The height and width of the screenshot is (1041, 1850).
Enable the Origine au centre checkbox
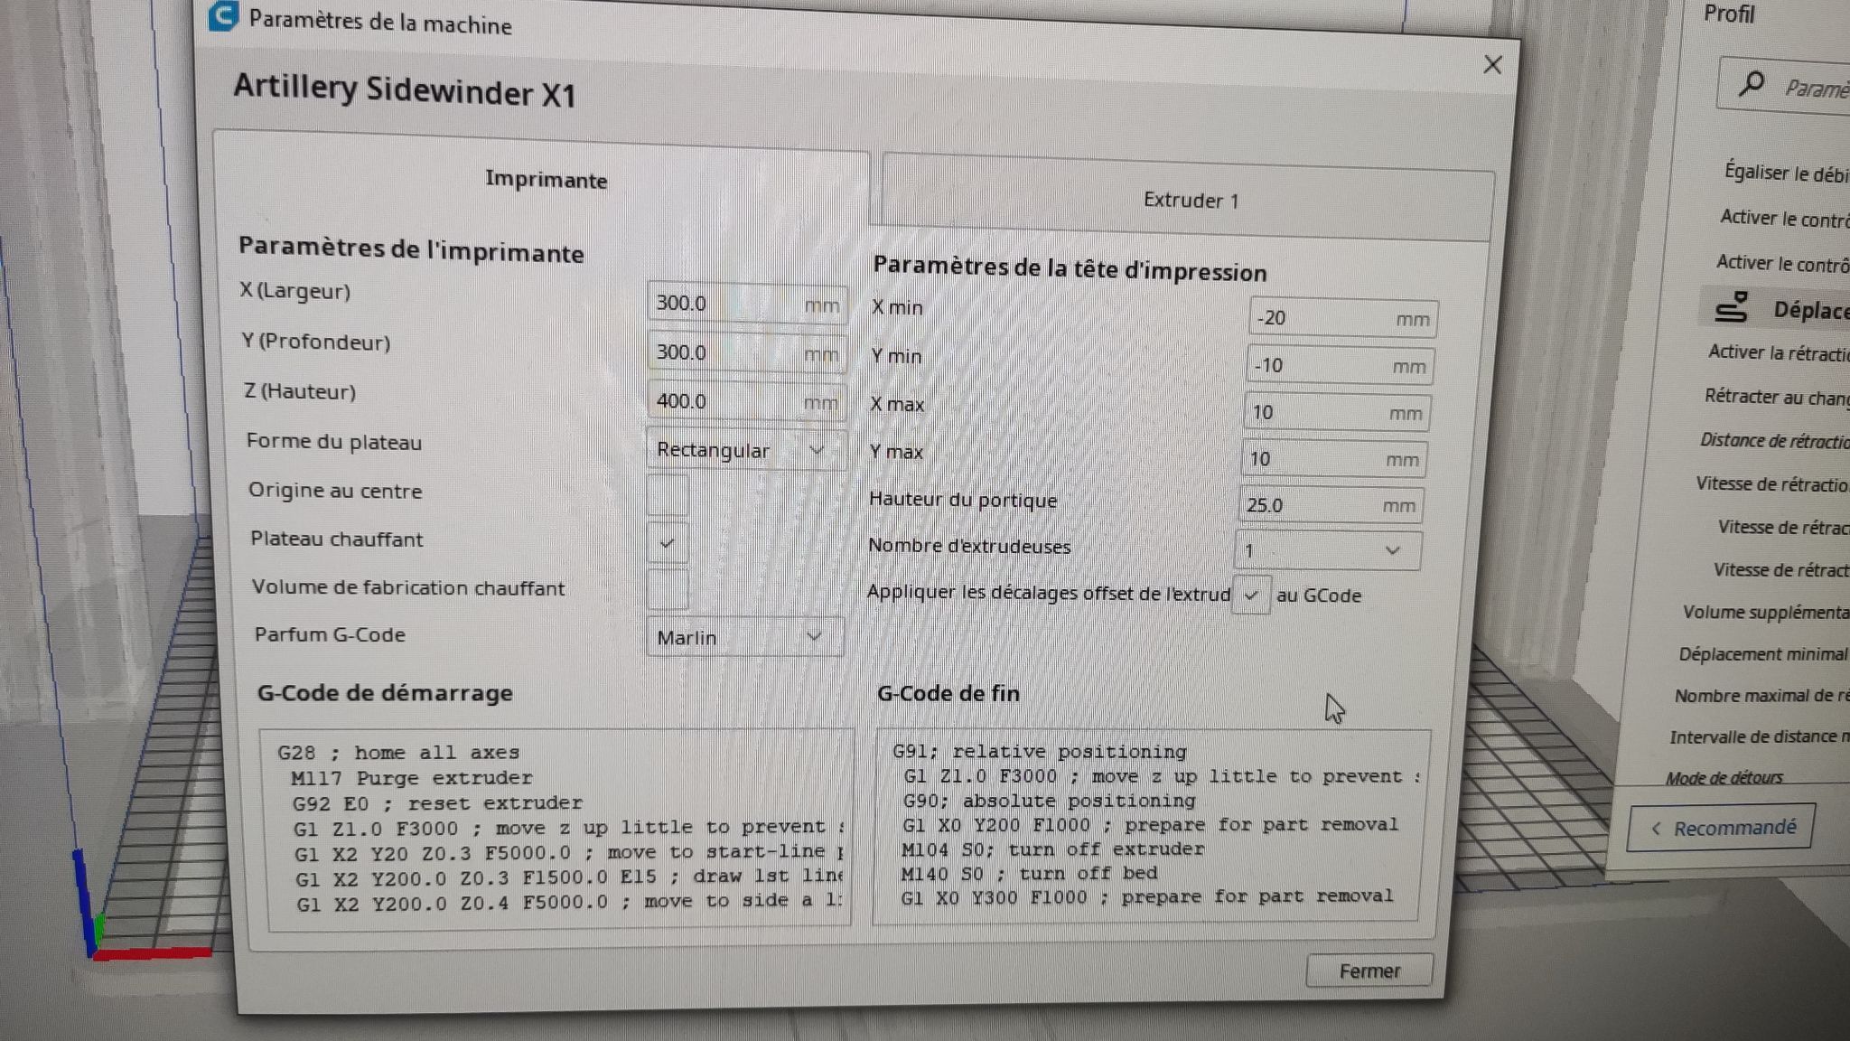668,494
